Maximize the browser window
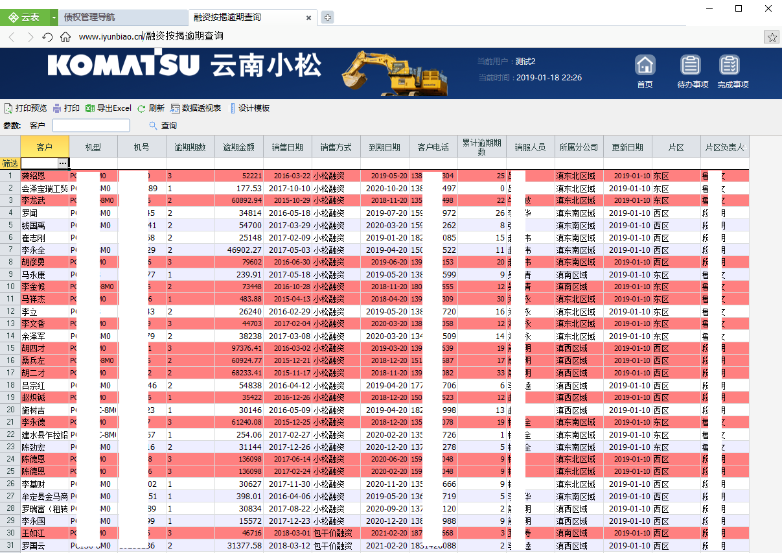 point(739,8)
